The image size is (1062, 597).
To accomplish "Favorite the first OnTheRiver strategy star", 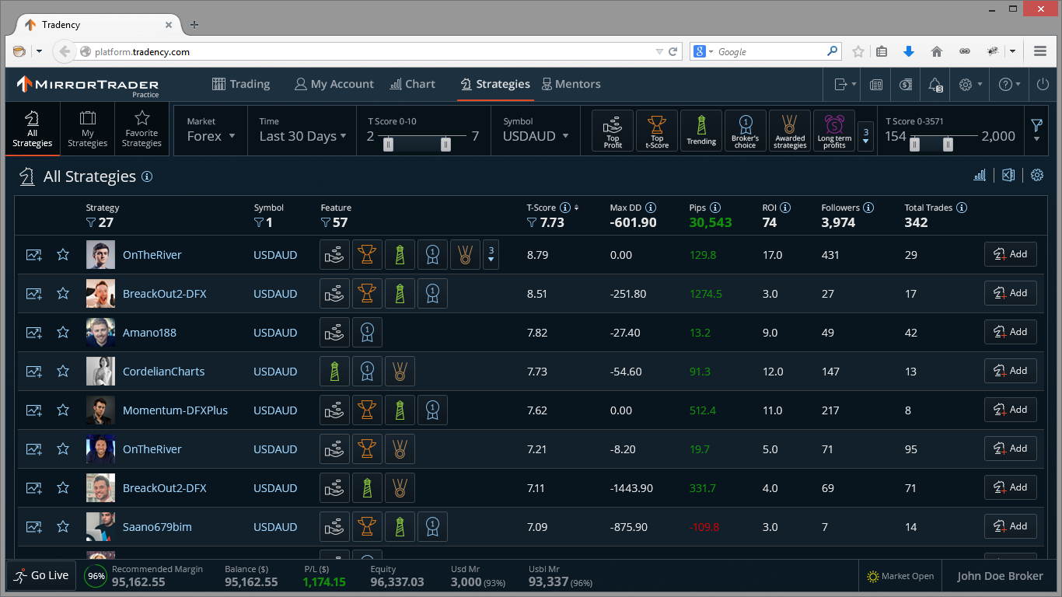I will tap(63, 254).
